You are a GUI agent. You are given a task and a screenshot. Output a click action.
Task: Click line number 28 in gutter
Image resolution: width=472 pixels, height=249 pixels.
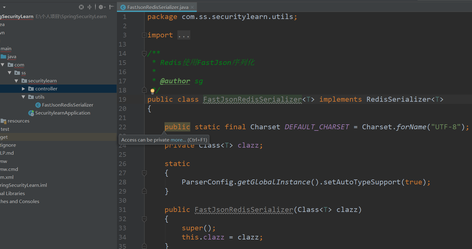122,182
